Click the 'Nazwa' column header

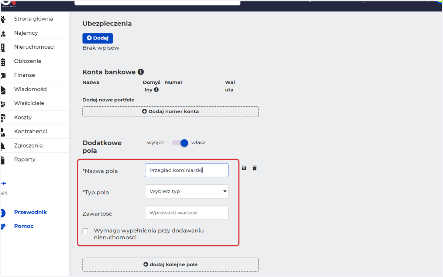point(91,82)
